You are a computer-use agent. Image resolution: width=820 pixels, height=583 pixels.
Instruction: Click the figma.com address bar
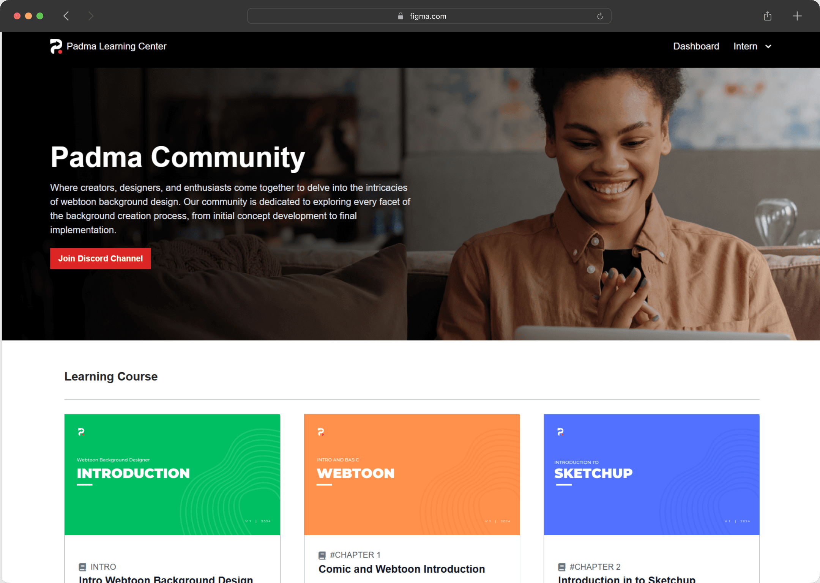[429, 16]
